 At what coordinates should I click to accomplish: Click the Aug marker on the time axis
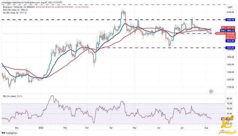tap(206, 128)
